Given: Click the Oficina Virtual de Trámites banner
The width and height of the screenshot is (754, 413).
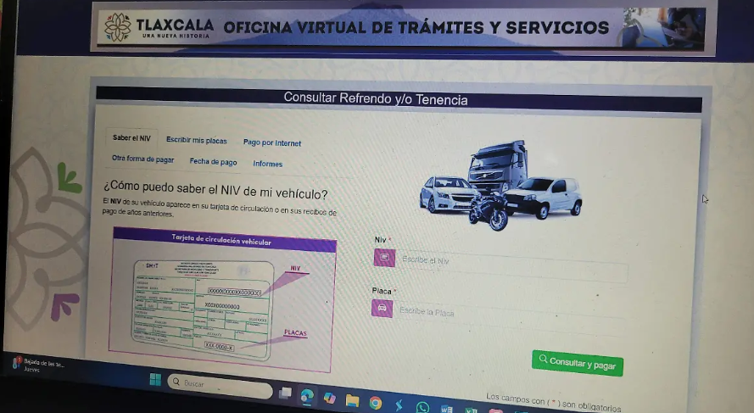Looking at the screenshot, I should point(401,27).
